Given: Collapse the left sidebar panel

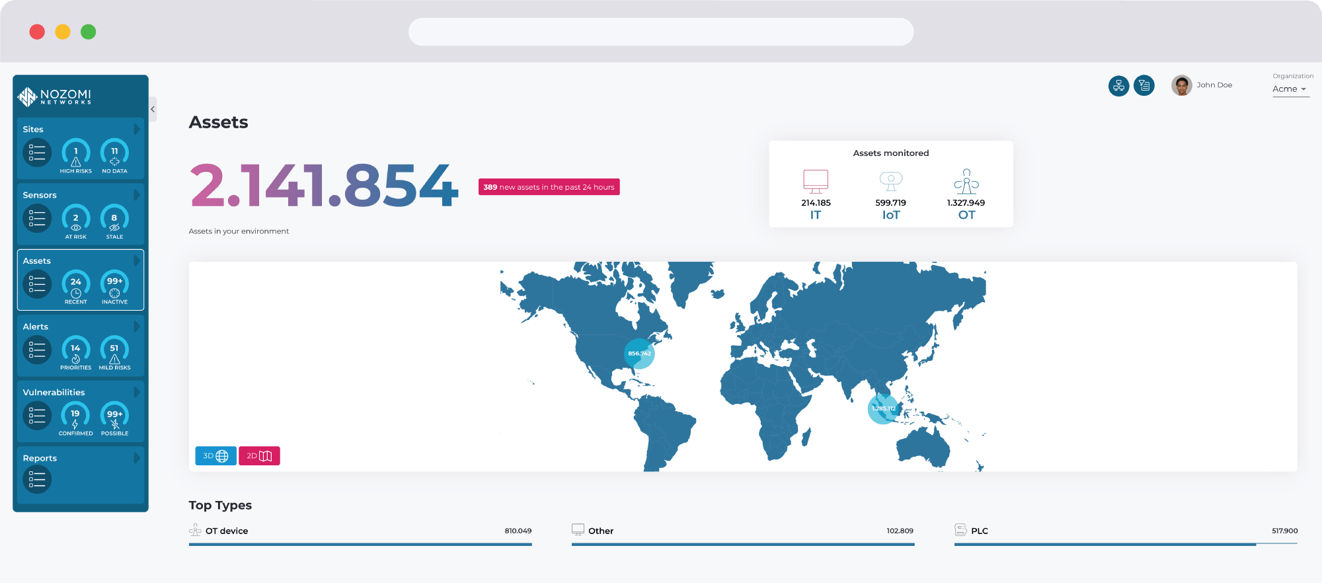Looking at the screenshot, I should click(153, 109).
